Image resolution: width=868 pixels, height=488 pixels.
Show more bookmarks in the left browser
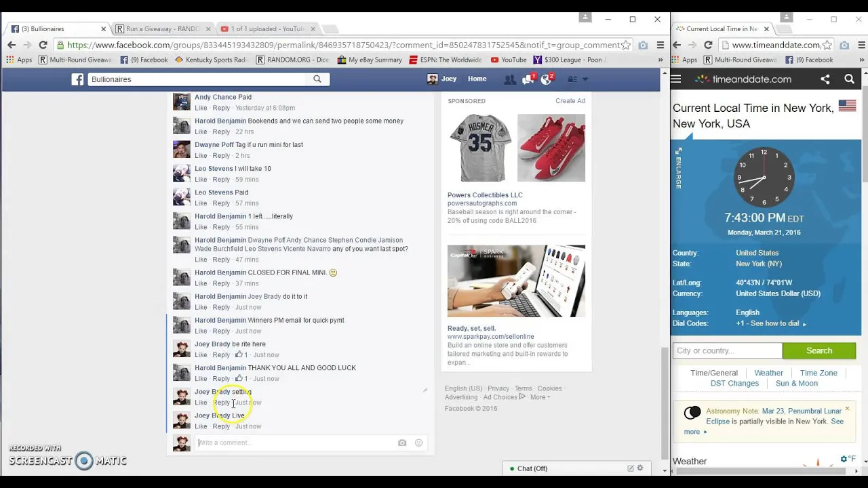click(x=660, y=60)
